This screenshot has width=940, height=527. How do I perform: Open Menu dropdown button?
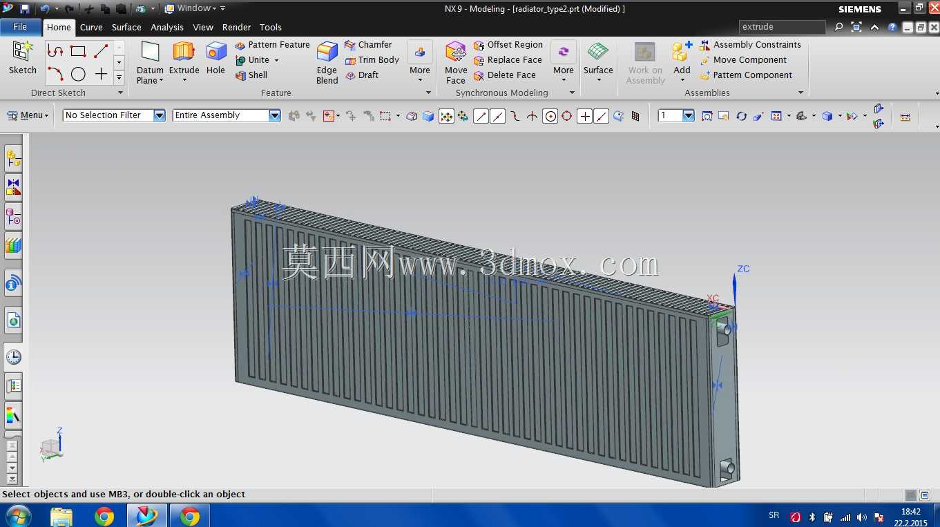coord(28,115)
